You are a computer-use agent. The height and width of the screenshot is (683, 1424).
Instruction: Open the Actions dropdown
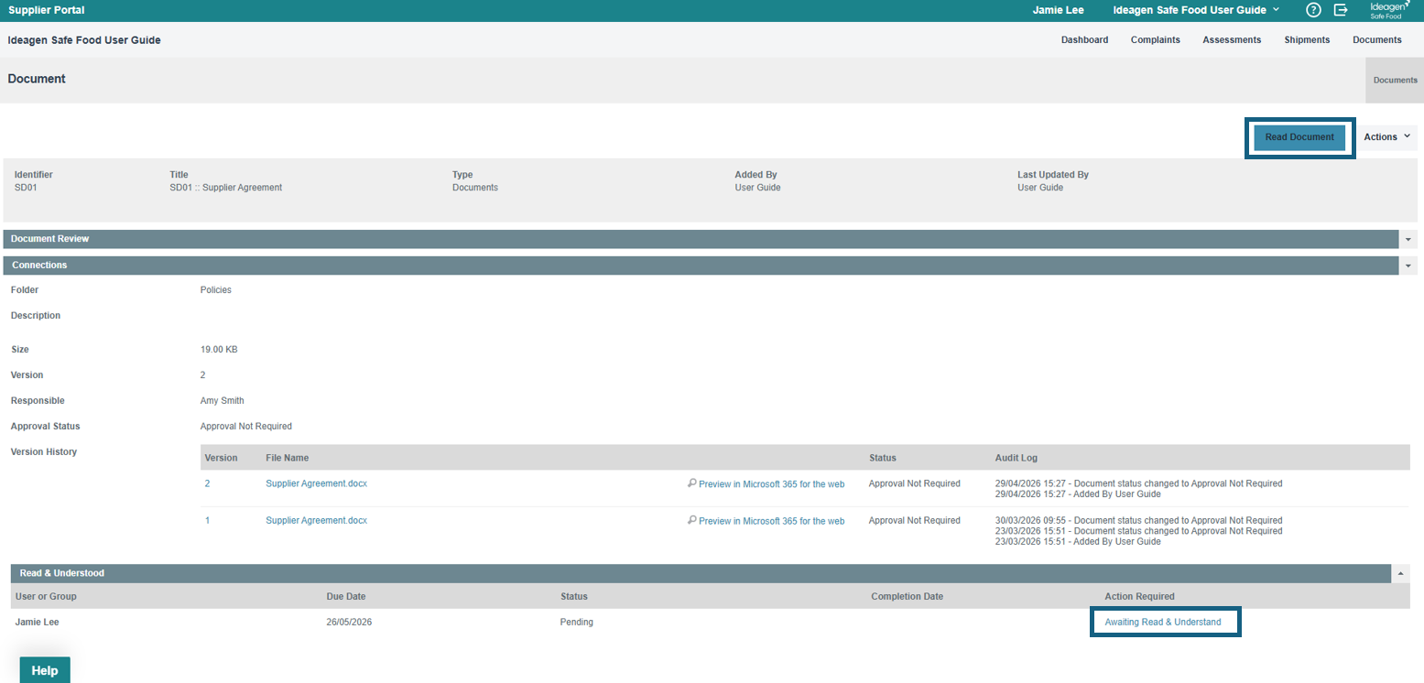pyautogui.click(x=1386, y=137)
